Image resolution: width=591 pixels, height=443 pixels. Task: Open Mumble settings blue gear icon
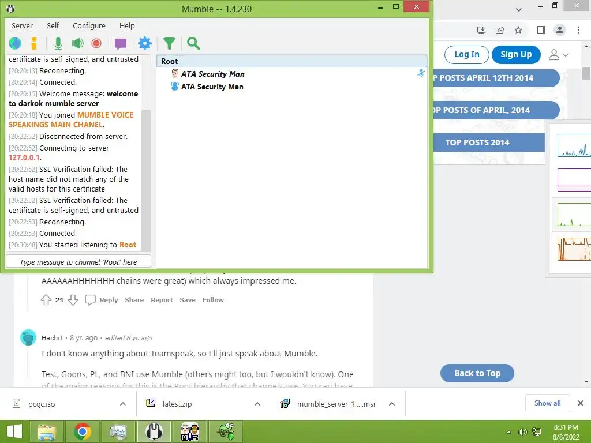click(x=145, y=44)
